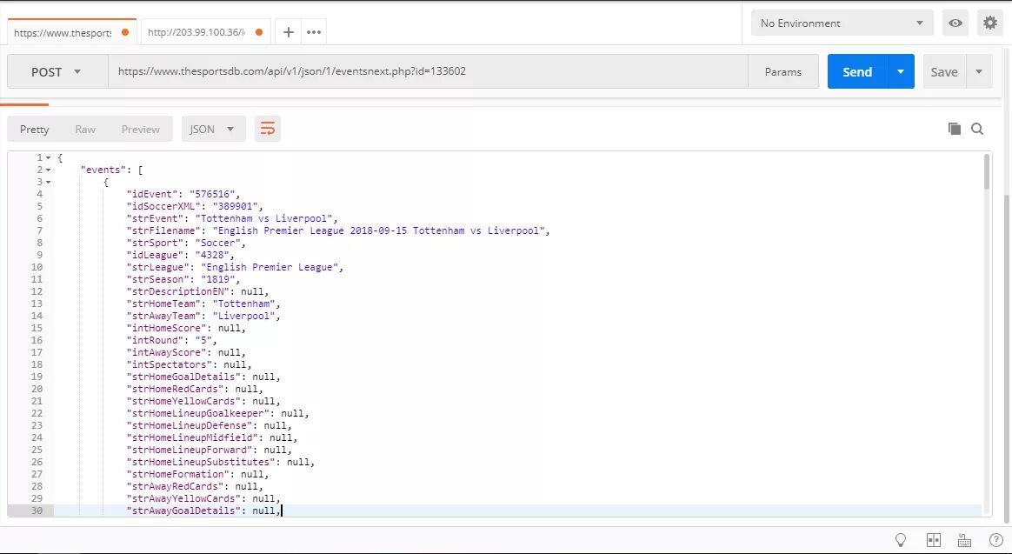This screenshot has width=1012, height=554.
Task: Click the "strSport" Soccer line
Action: point(186,243)
